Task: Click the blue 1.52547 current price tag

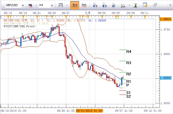Action: click(166, 78)
